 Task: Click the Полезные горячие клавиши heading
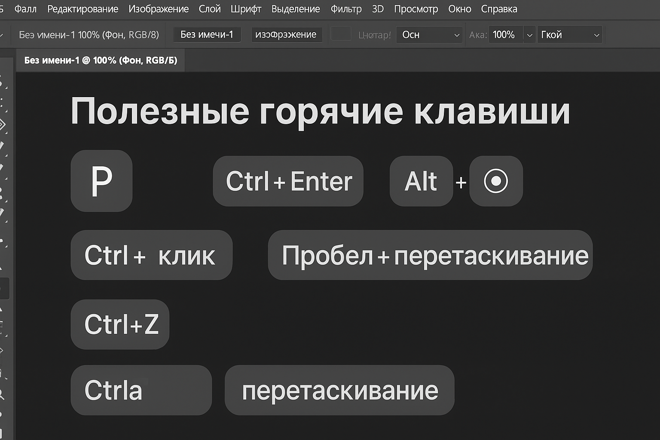(320, 112)
